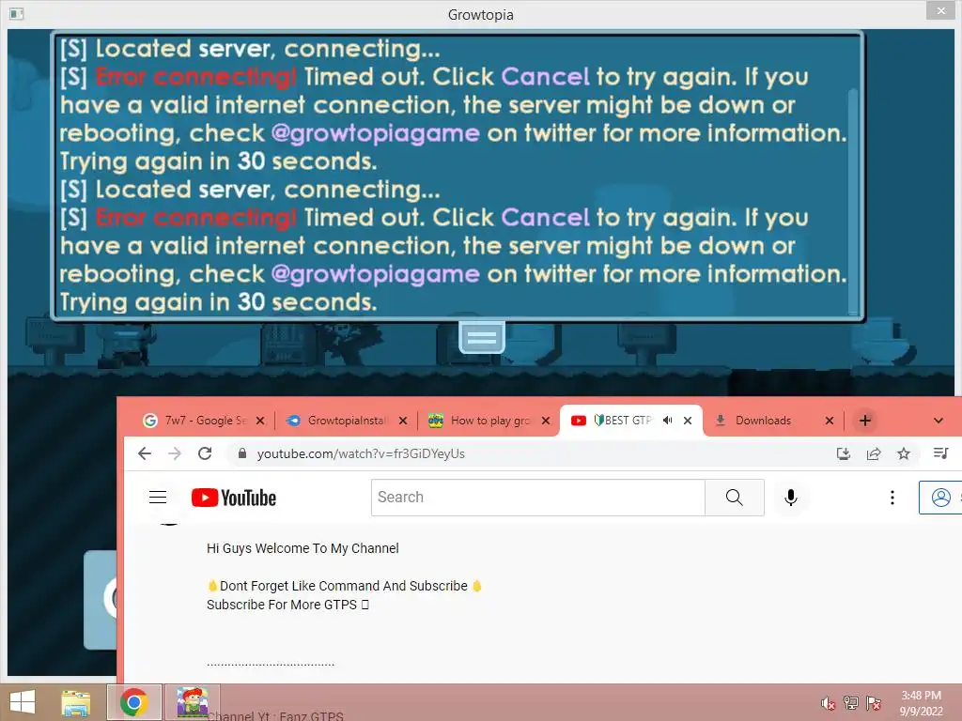The width and height of the screenshot is (962, 721).
Task: Mute the audio icon on YouTube tab
Action: pos(668,421)
